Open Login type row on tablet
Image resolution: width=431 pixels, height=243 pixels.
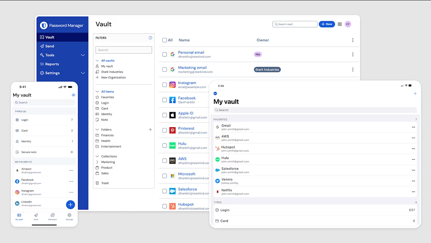315,210
